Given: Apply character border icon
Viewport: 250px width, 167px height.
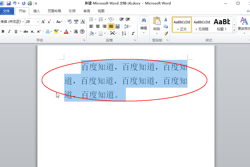Looking at the screenshot, I should 82,21.
